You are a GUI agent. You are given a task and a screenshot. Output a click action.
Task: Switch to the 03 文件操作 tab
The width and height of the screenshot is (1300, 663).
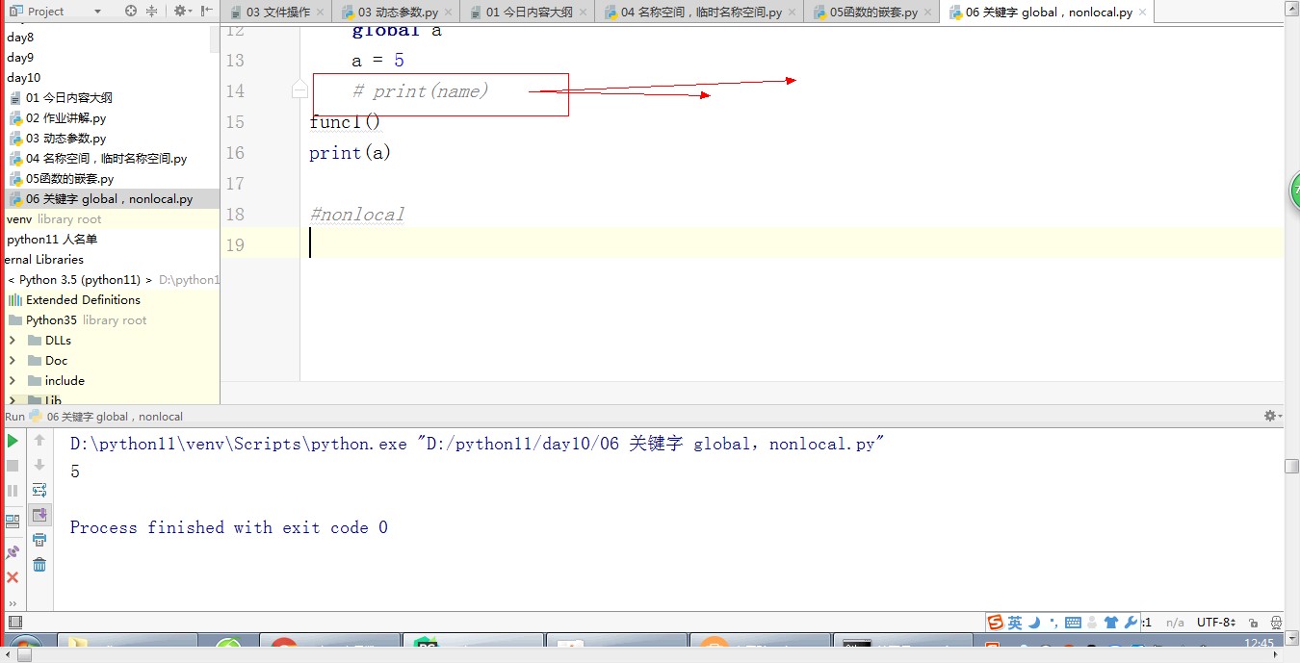tap(278, 13)
